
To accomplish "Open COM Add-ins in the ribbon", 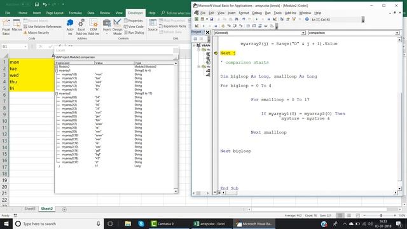I will point(93,27).
